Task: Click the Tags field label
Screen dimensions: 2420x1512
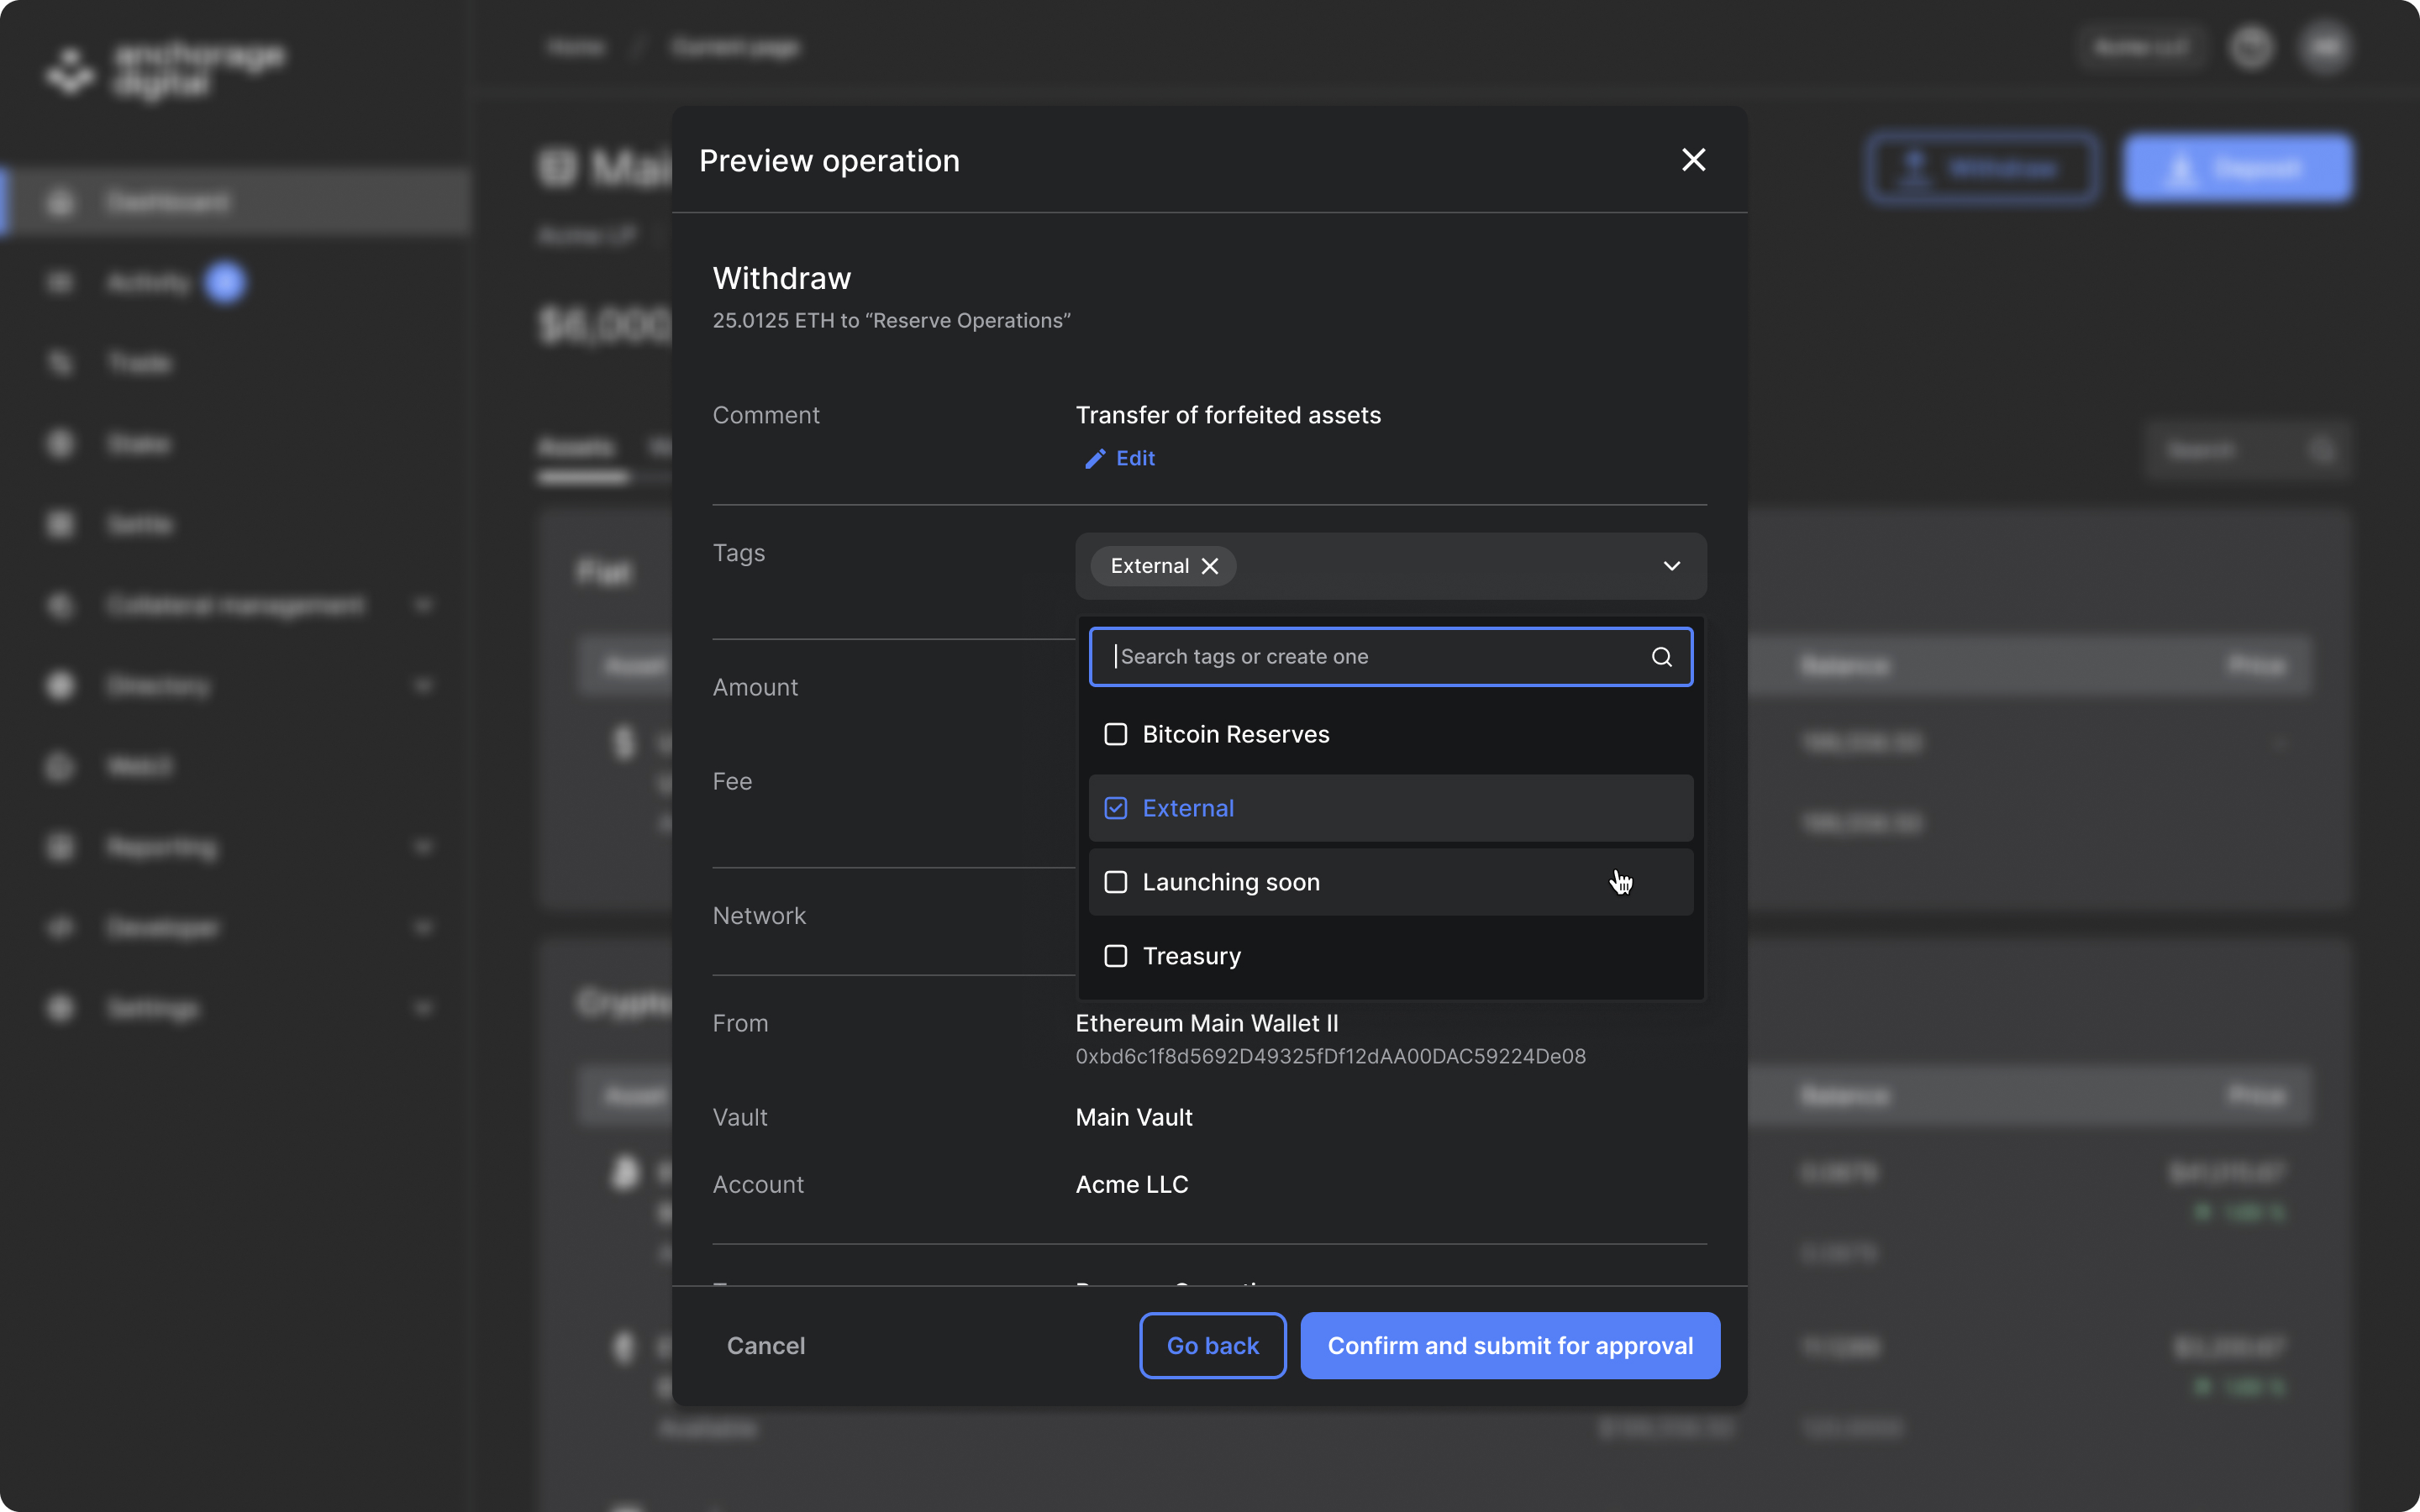Action: 739,553
